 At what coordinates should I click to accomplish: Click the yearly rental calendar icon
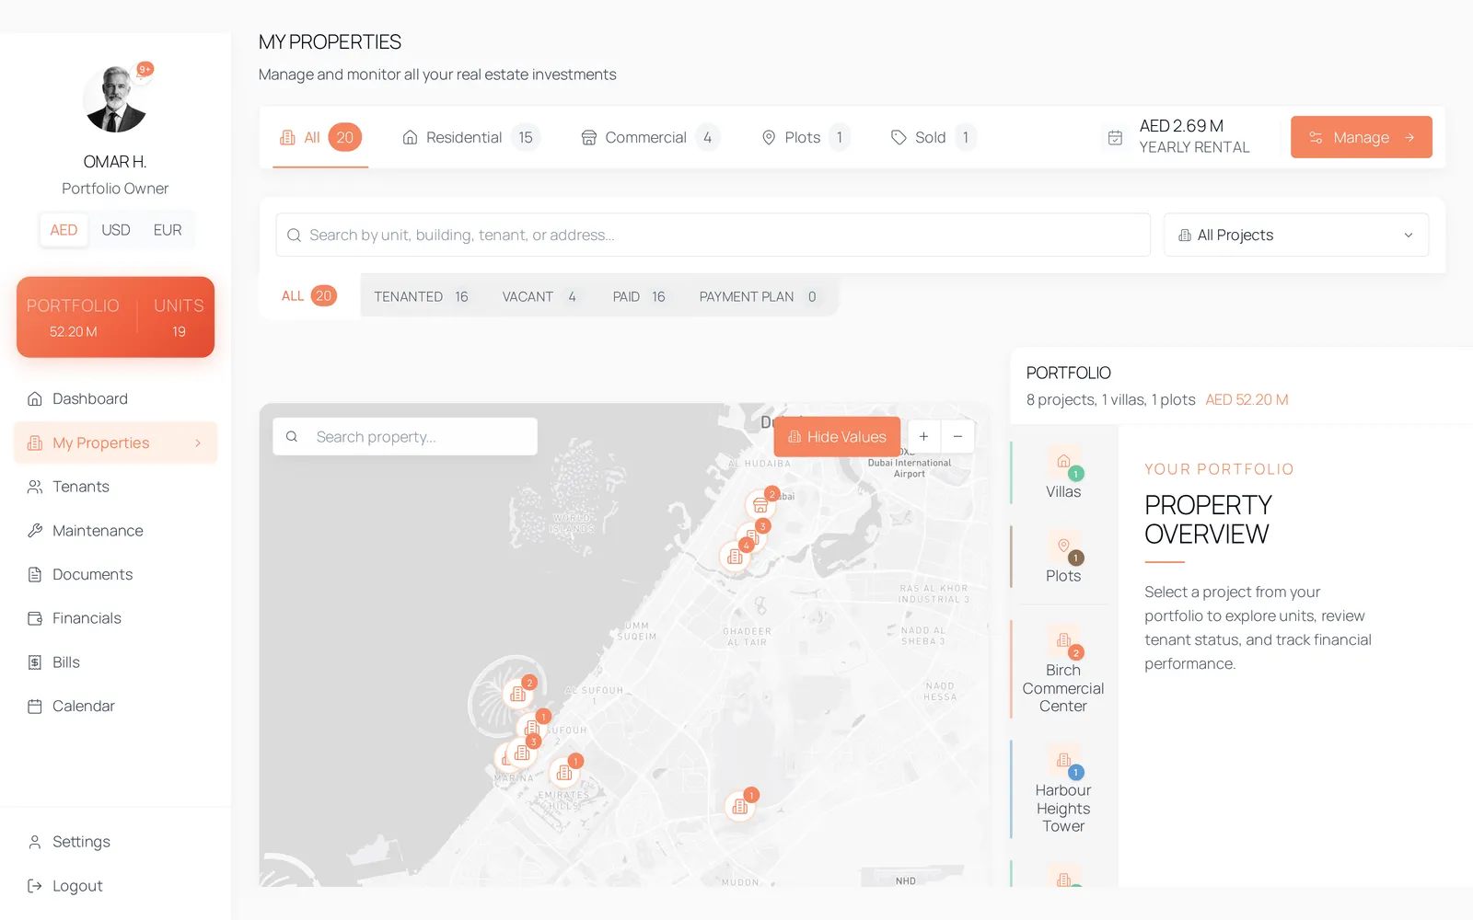(x=1115, y=137)
